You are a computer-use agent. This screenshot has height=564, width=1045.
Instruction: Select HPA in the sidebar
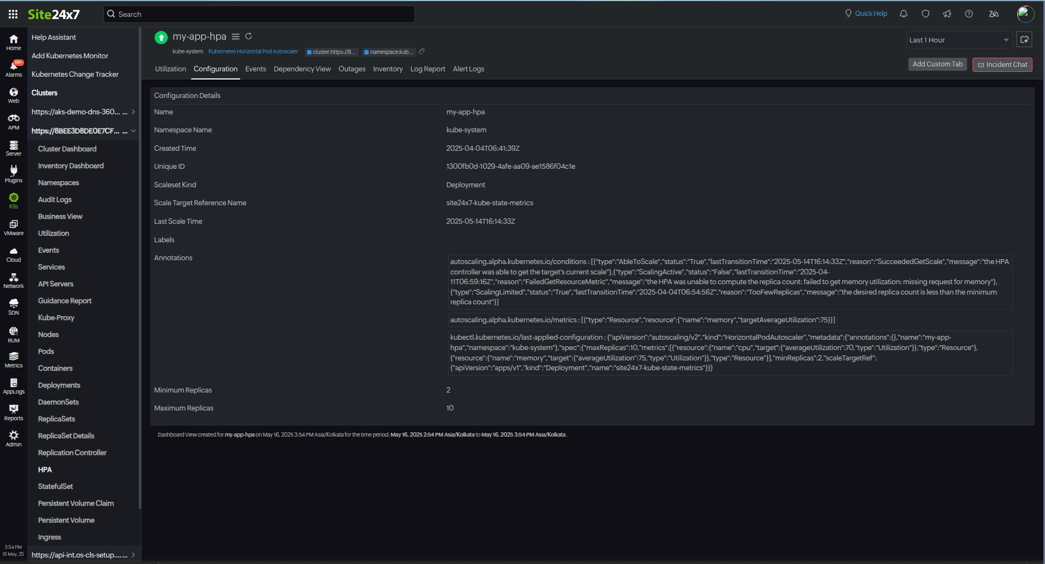coord(45,469)
